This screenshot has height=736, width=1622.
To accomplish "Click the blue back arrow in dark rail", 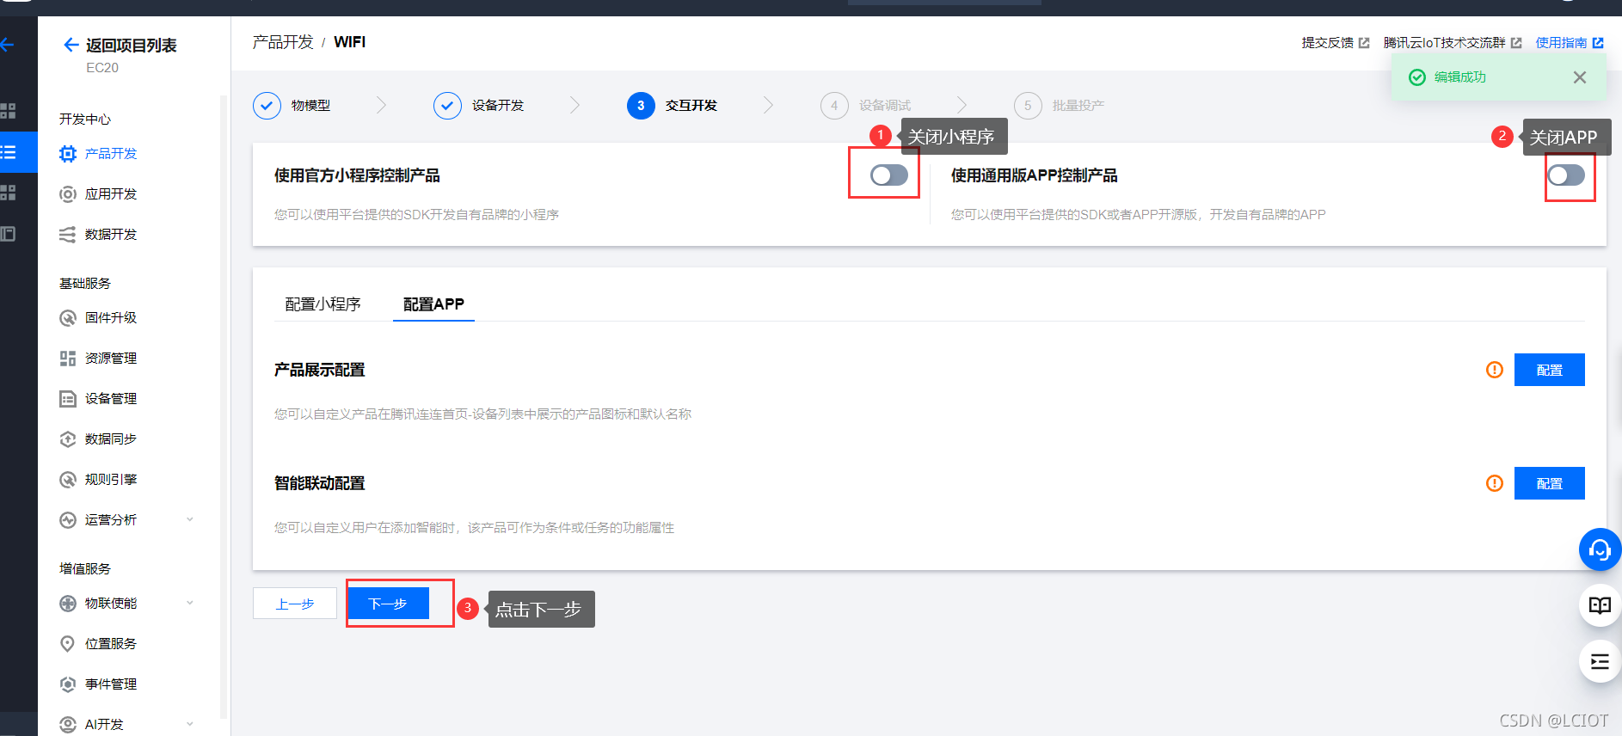I will click(x=7, y=45).
